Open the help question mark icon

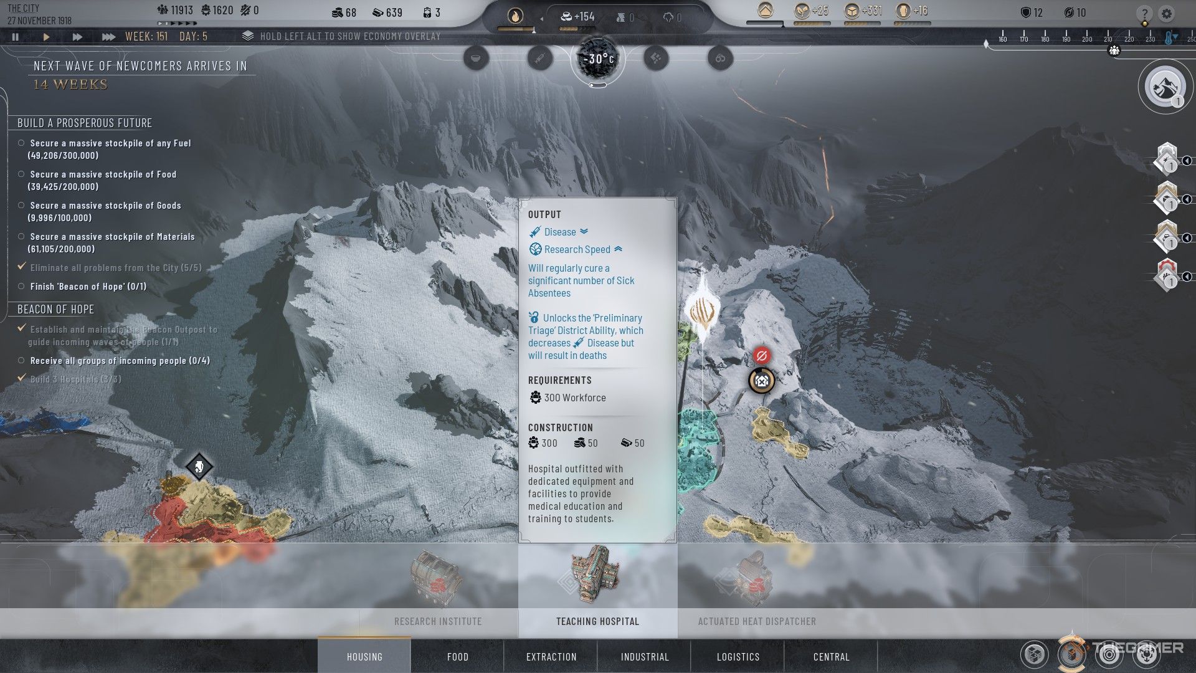pos(1144,14)
